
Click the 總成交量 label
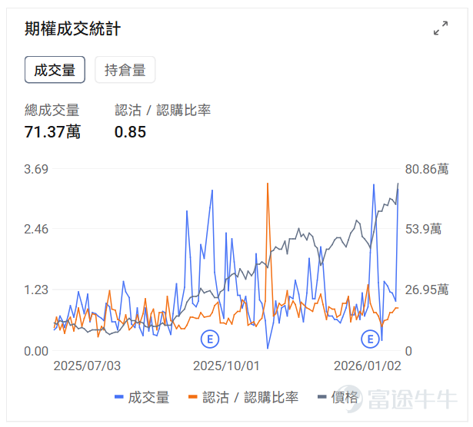(x=52, y=110)
